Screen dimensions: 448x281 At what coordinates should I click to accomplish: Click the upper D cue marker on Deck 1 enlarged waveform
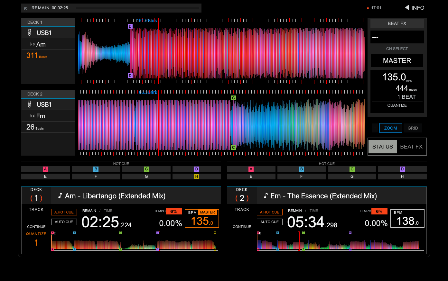point(130,26)
